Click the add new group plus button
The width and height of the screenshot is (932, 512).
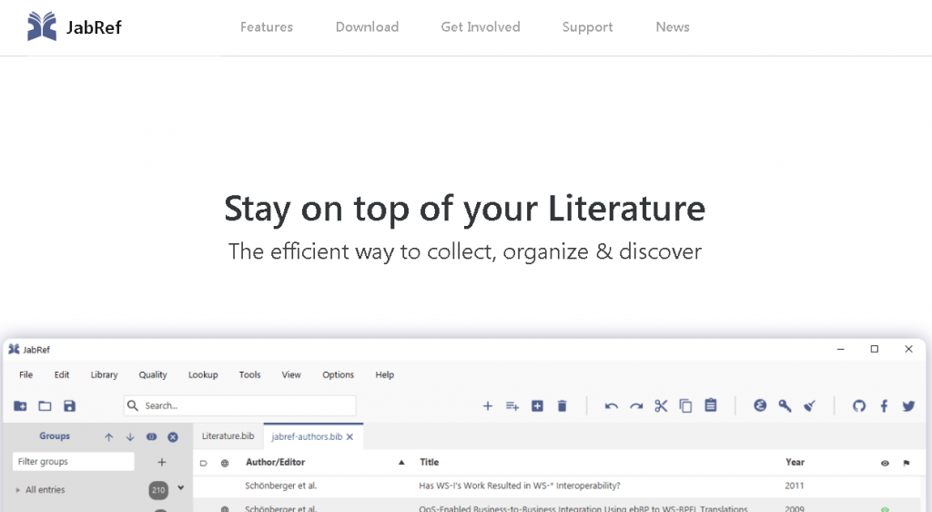(x=162, y=462)
